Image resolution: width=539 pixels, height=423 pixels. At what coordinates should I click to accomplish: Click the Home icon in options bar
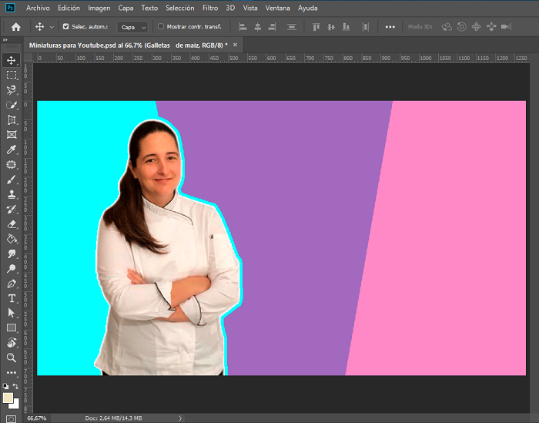pos(16,27)
